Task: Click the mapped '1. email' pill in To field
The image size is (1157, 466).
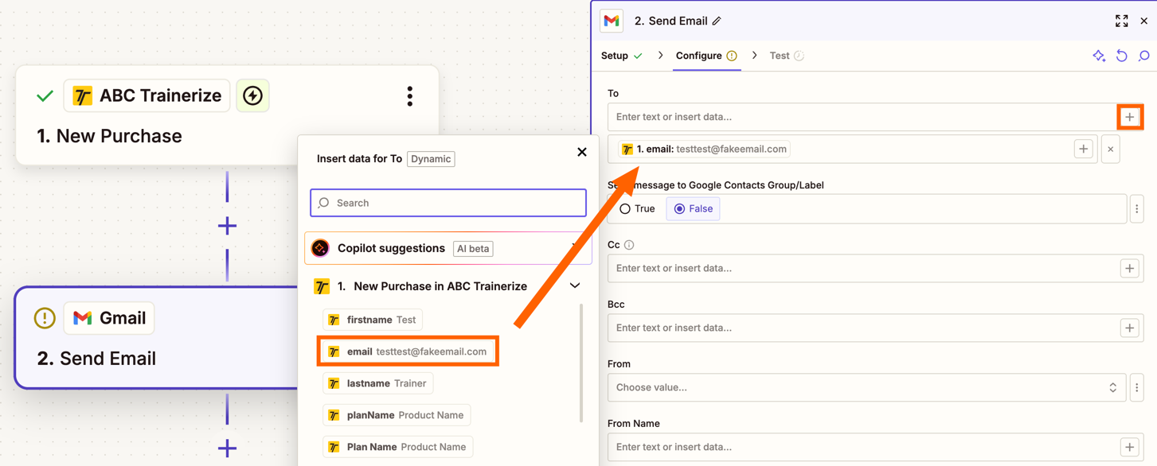Action: click(x=705, y=149)
